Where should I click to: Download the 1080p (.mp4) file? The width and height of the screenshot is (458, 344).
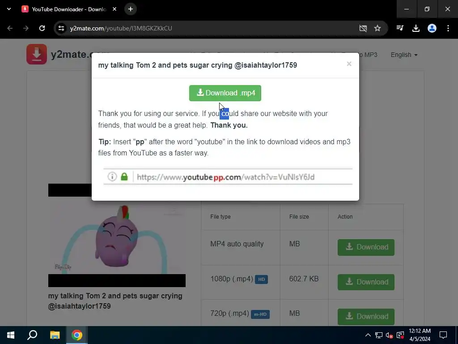click(x=366, y=282)
